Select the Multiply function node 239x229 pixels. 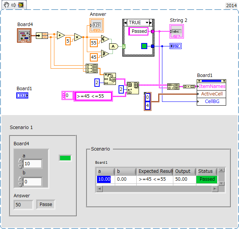pyautogui.click(x=78, y=37)
